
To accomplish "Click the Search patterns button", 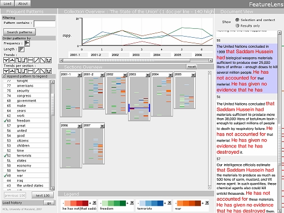I will (19, 32).
